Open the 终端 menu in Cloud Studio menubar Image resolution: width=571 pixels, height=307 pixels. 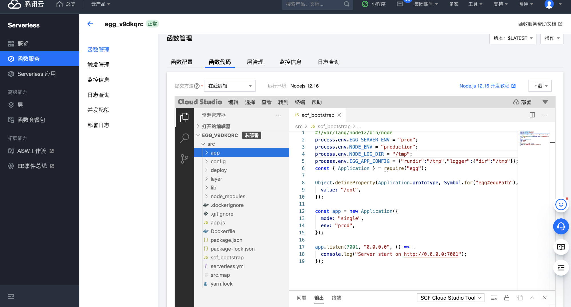(x=300, y=102)
